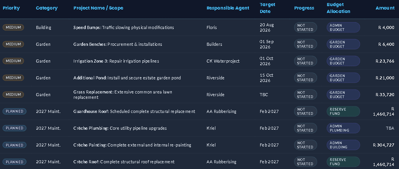Select the Grass Replacement project row
The image size is (399, 169).
(x=200, y=94)
